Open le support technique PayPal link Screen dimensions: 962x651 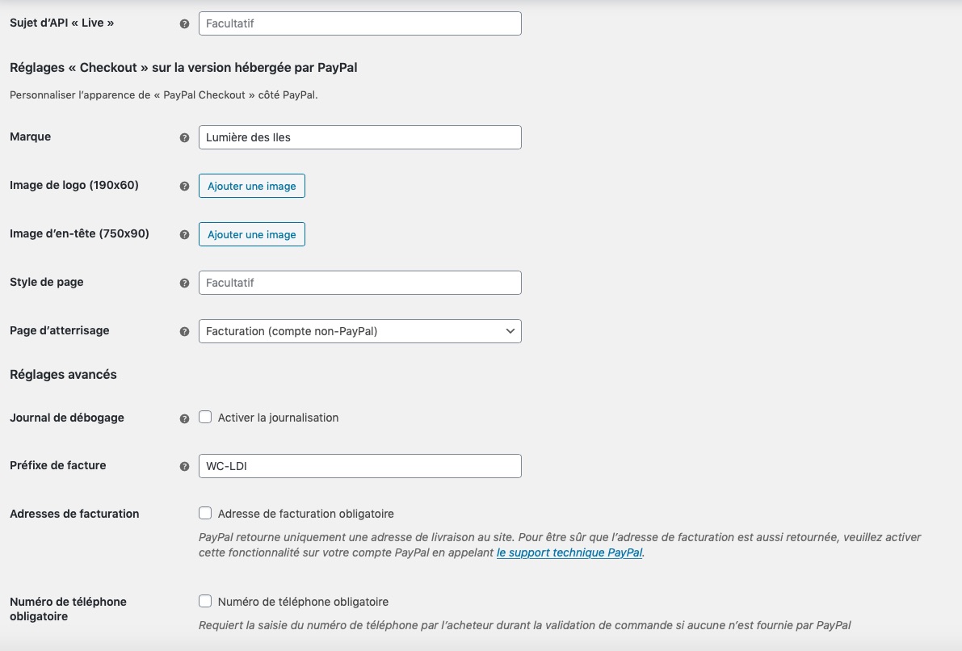(569, 552)
